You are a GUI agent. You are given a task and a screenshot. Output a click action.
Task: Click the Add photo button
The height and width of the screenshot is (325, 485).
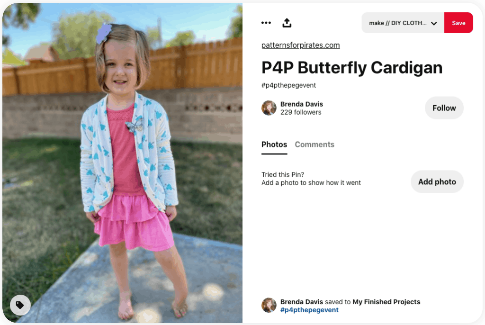click(437, 182)
